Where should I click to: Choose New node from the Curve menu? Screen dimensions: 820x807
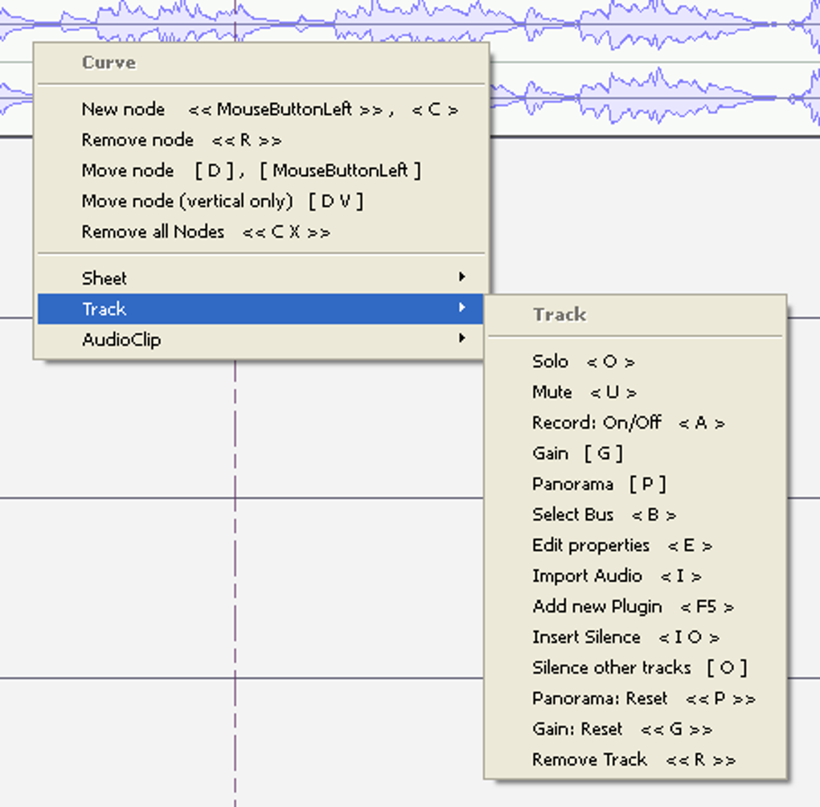tap(261, 109)
